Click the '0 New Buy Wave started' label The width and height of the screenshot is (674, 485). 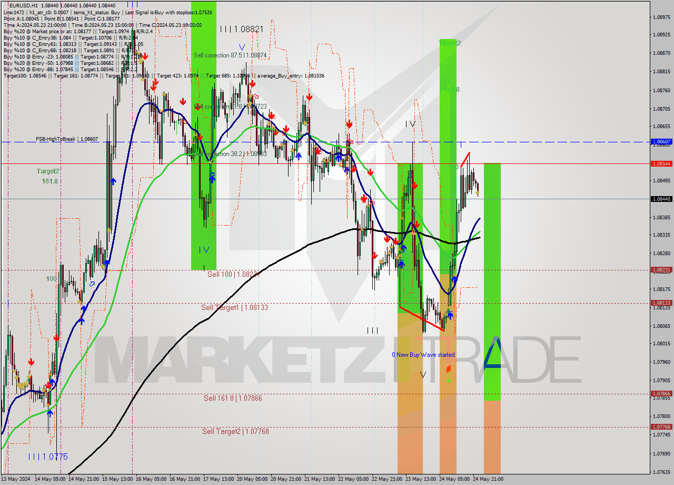point(423,355)
